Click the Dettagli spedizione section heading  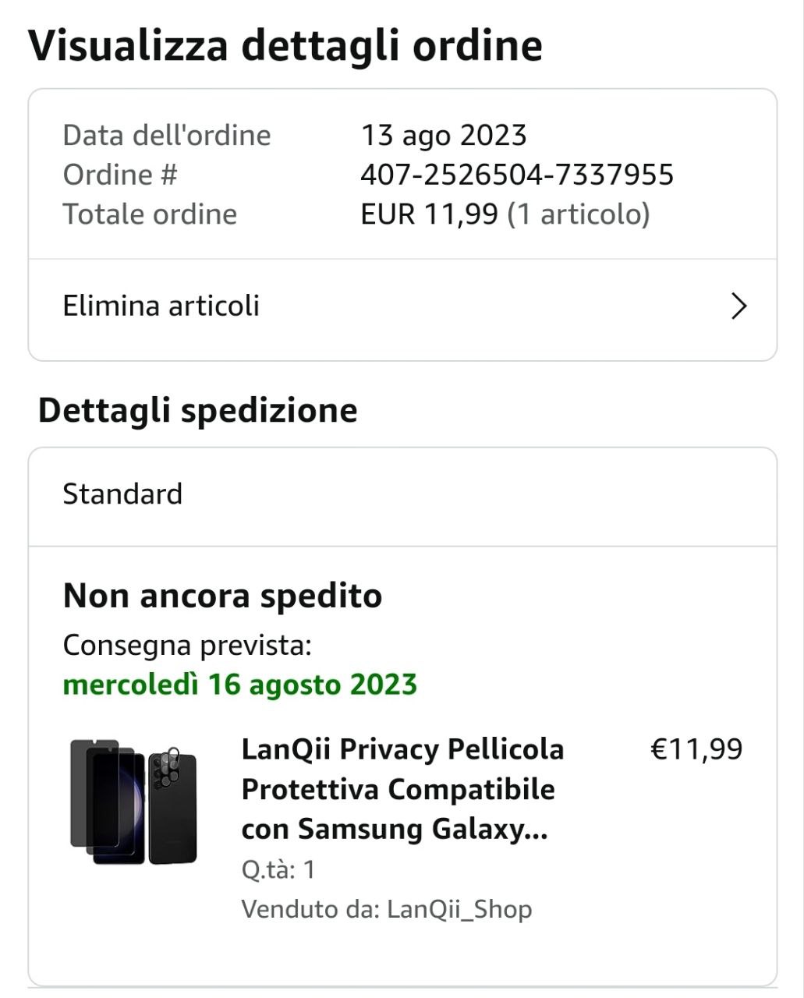(197, 410)
